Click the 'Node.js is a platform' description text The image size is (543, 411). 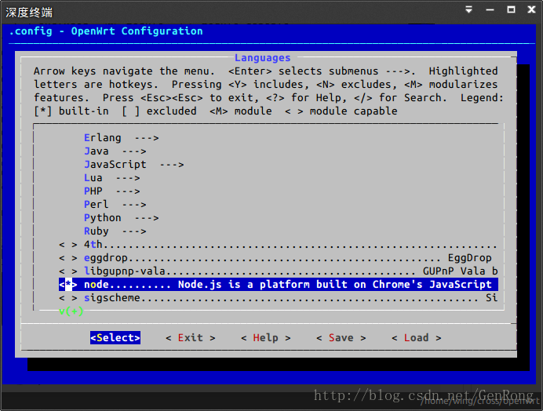pyautogui.click(x=243, y=285)
